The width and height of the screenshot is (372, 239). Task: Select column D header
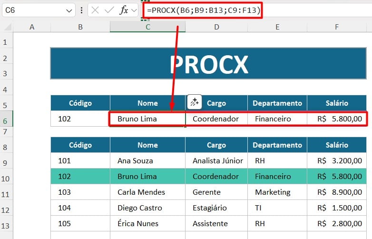click(x=216, y=27)
